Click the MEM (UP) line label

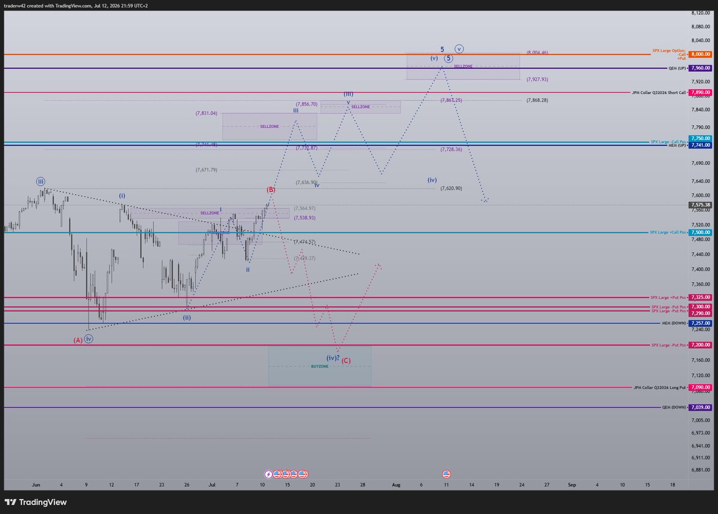tap(677, 146)
